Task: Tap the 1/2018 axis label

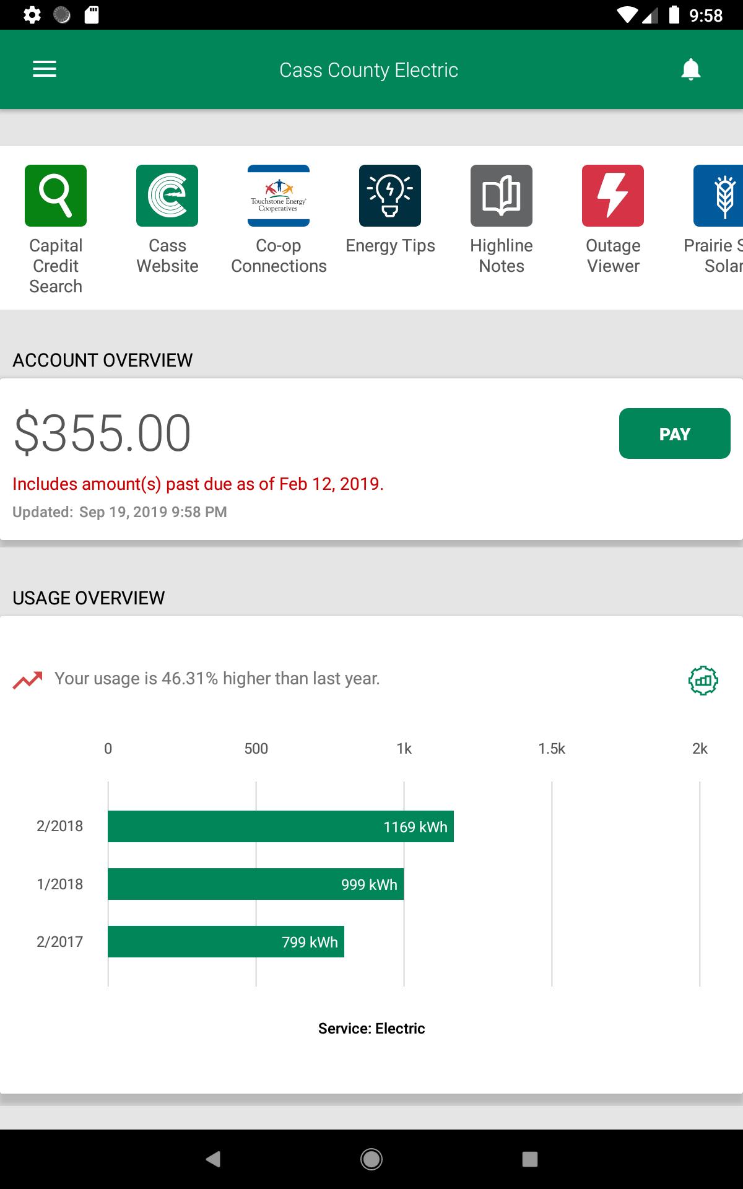Action: [x=60, y=884]
